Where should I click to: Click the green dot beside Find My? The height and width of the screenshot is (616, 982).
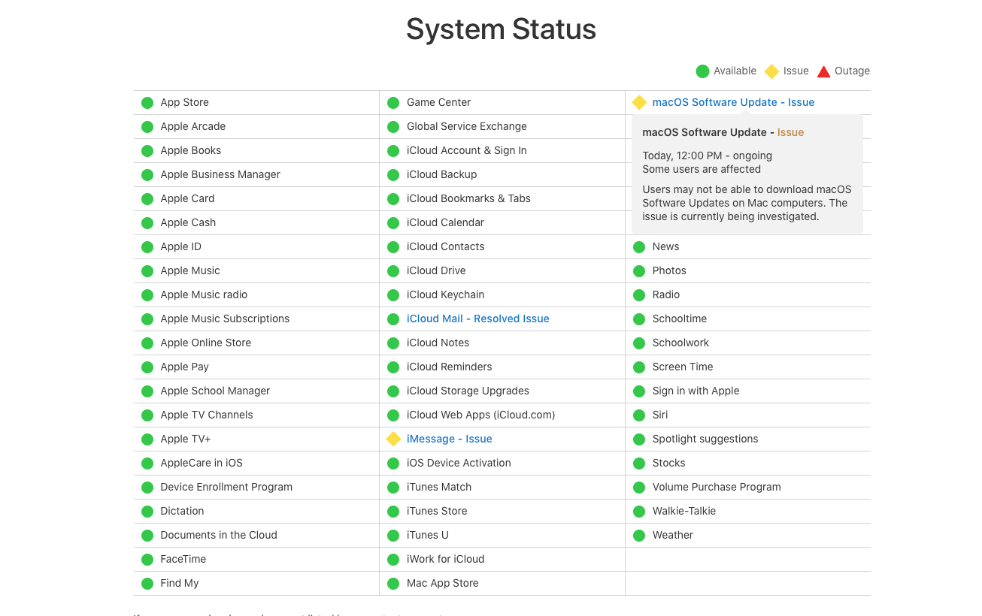147,584
